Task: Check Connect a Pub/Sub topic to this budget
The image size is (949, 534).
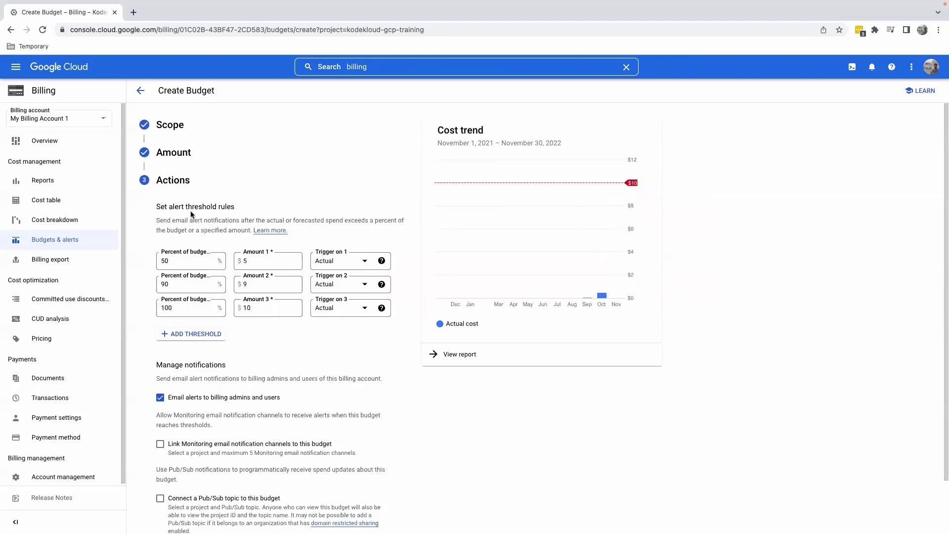Action: coord(160,498)
